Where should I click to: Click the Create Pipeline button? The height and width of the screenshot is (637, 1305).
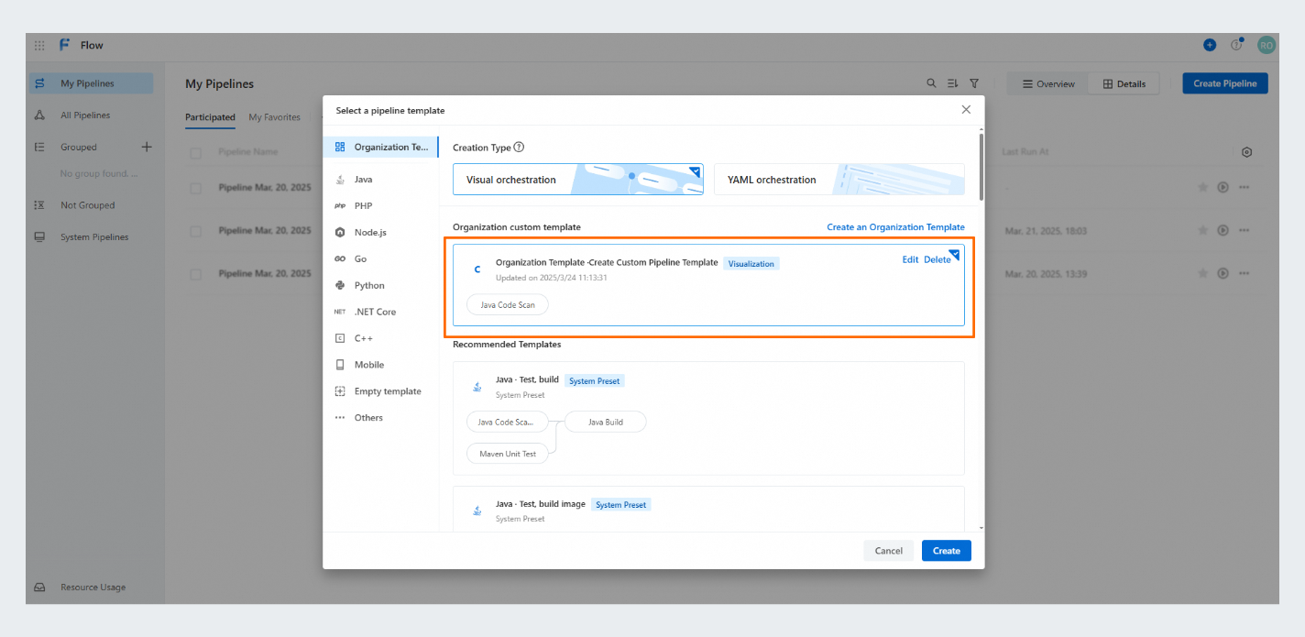coord(1225,83)
